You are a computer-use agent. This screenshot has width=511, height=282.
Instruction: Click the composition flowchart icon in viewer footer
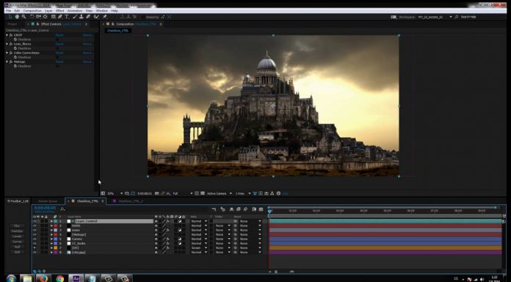point(272,193)
